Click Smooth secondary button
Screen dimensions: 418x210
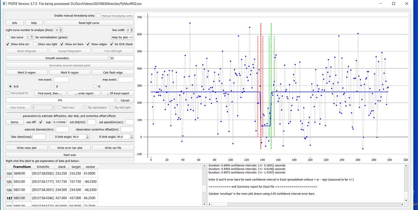pos(57,58)
